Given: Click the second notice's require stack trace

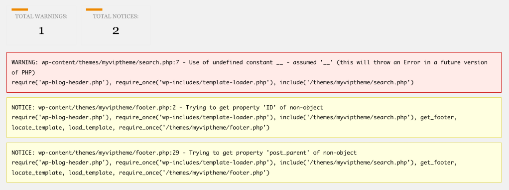Looking at the screenshot, I should click(235, 163).
